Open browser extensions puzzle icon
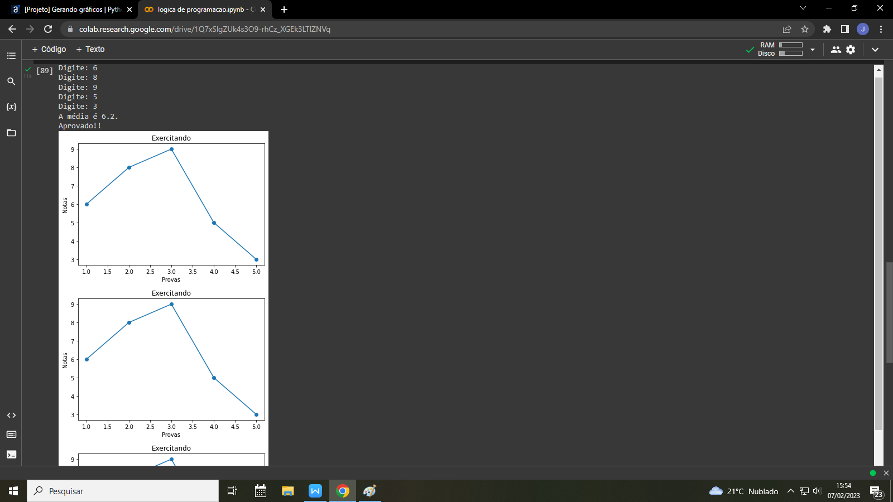This screenshot has width=893, height=502. point(827,29)
